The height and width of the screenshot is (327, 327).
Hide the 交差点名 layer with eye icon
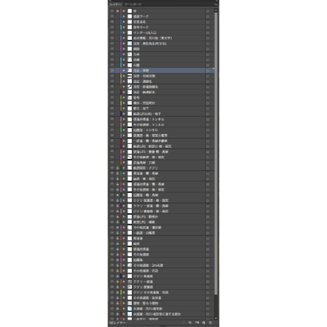[112, 22]
